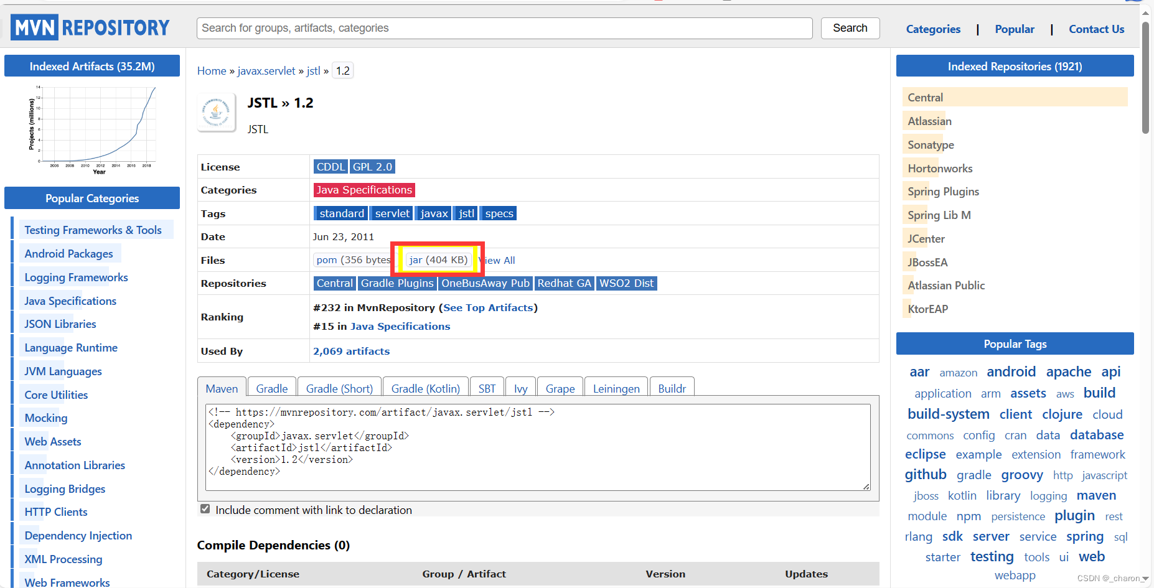Enable Include comment with link to declaration
This screenshot has height=588, width=1154.
tap(205, 508)
